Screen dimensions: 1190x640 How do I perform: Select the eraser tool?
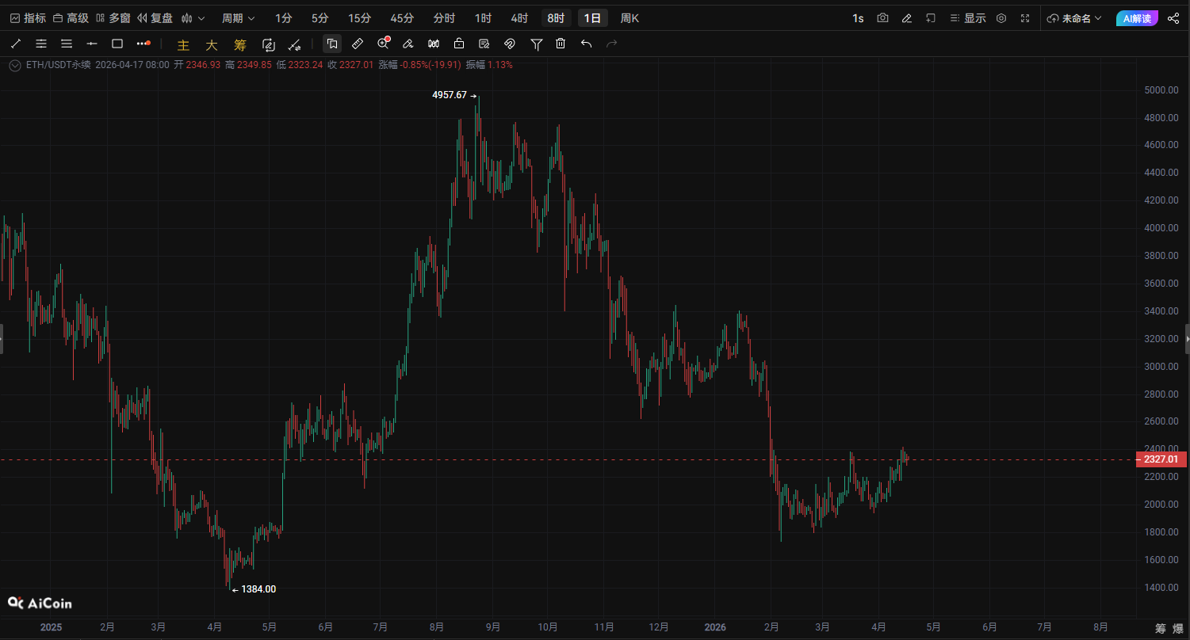click(408, 44)
